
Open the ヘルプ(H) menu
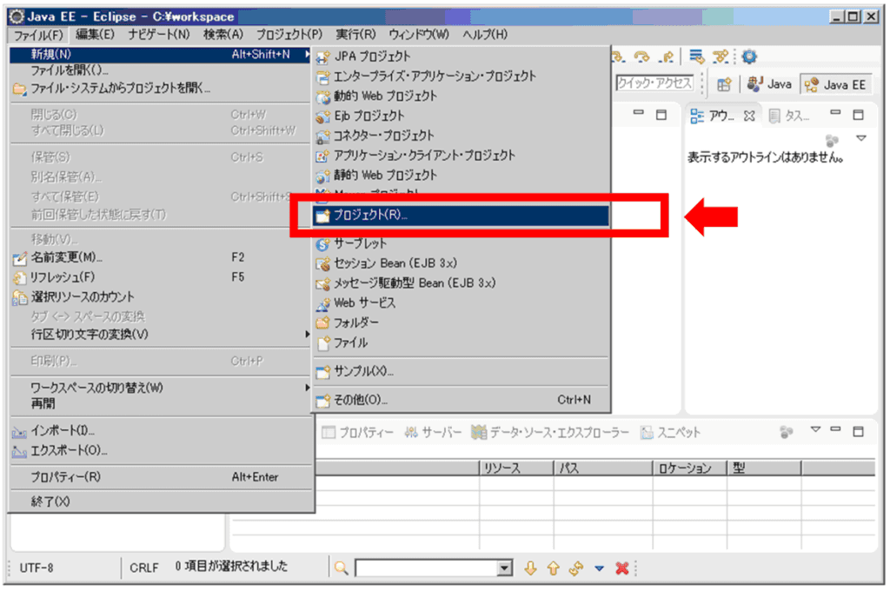click(x=485, y=35)
